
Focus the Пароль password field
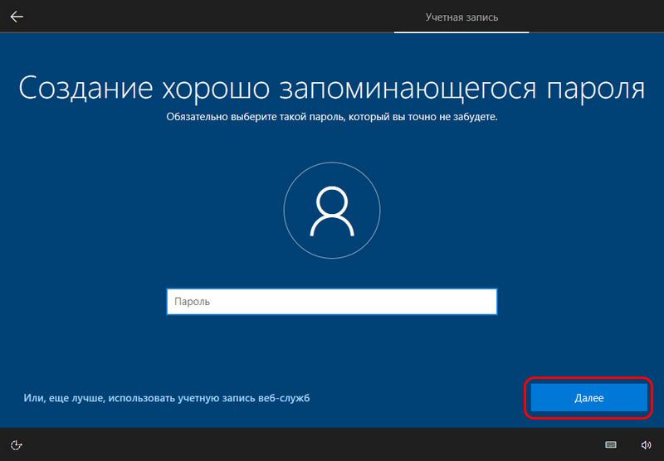332,302
